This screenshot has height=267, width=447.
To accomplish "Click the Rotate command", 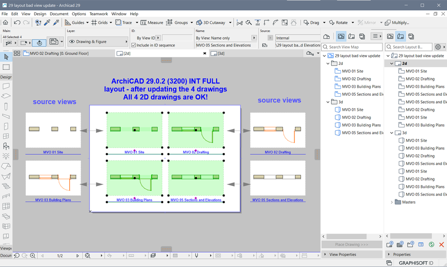I will [x=338, y=22].
